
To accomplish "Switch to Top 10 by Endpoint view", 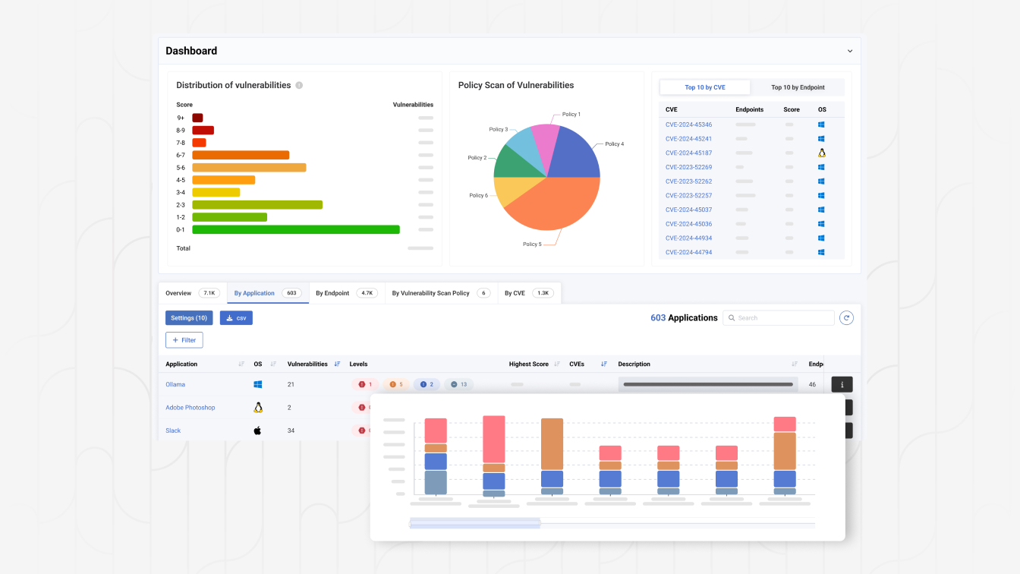I will (797, 87).
